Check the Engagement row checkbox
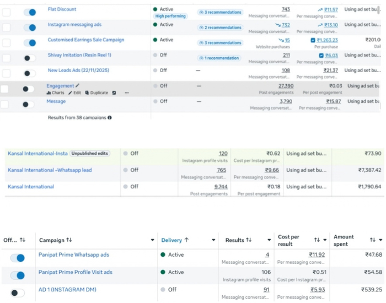Screen dimensions: 386x303 click(4, 89)
